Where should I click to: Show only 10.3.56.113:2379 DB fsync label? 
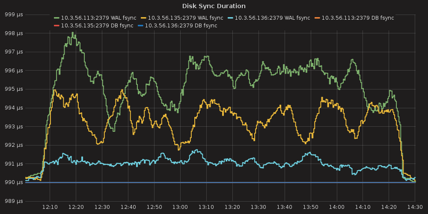tap(357, 18)
